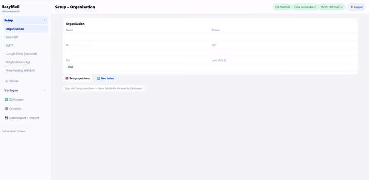Click the Neu laden button
The height and width of the screenshot is (180, 369).
click(x=105, y=78)
